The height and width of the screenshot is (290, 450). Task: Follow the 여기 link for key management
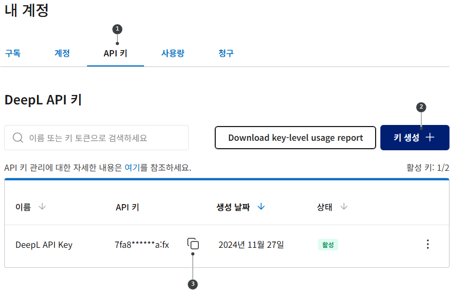click(132, 168)
